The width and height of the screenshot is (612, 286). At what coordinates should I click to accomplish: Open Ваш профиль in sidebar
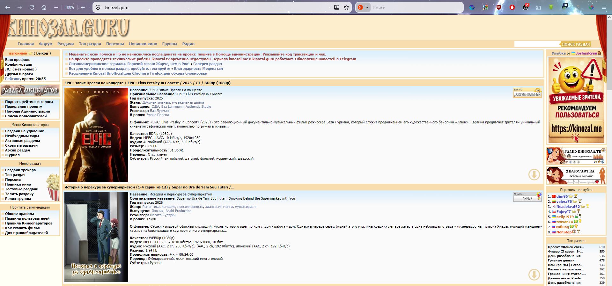(x=18, y=60)
